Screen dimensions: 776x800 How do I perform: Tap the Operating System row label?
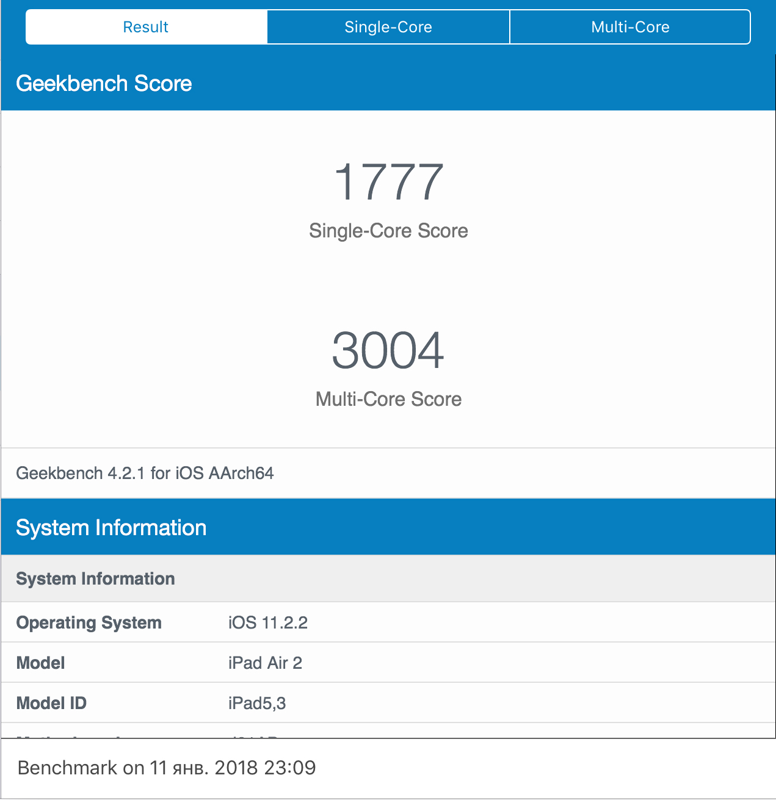(x=89, y=622)
